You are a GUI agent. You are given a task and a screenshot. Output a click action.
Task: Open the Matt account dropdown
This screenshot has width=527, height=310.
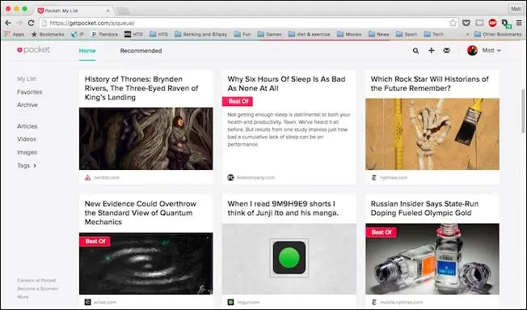click(484, 50)
